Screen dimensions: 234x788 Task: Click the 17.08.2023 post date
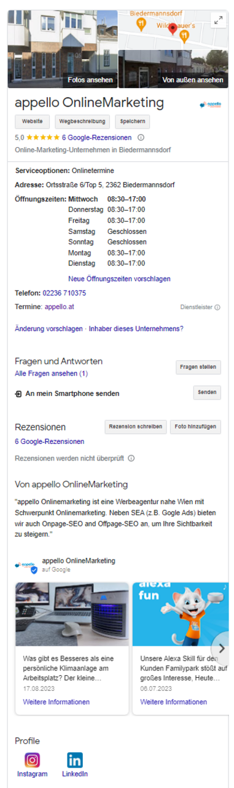tap(39, 689)
